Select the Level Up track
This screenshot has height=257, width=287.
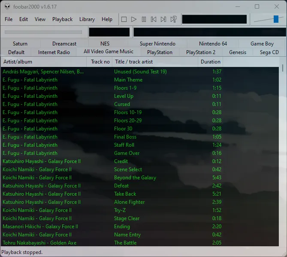click(x=140, y=96)
